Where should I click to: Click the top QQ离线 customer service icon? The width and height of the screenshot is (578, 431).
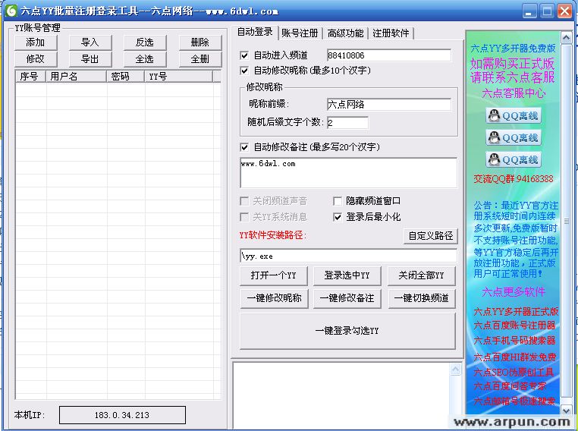point(513,115)
